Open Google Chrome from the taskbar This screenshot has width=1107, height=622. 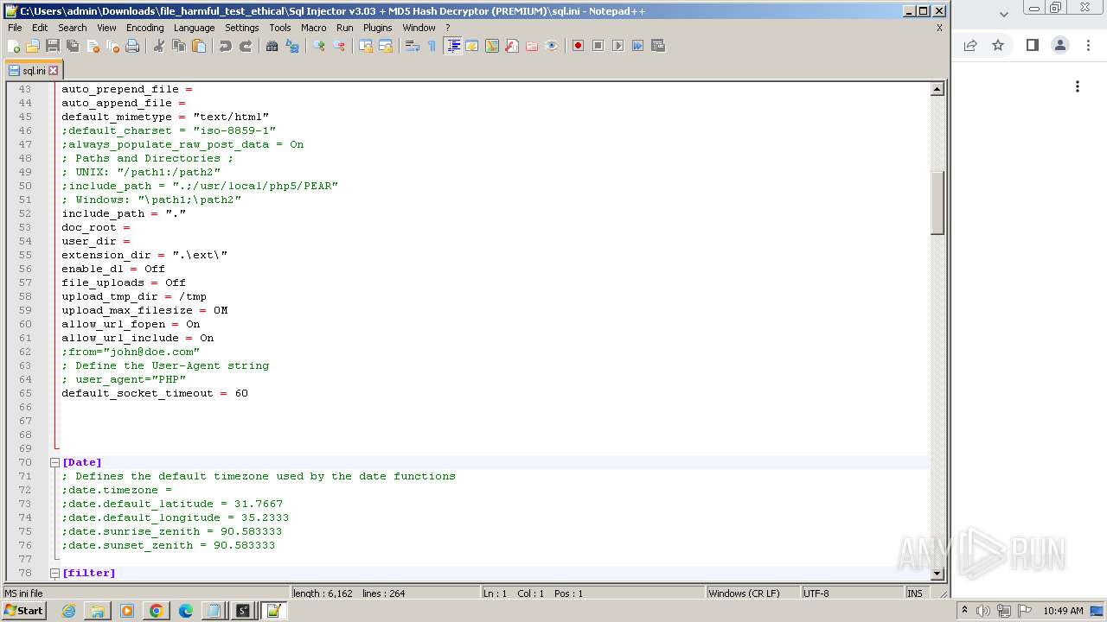tap(156, 611)
